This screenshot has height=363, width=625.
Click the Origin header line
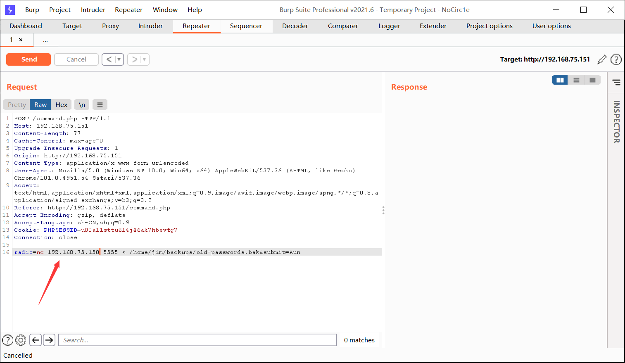(x=68, y=156)
